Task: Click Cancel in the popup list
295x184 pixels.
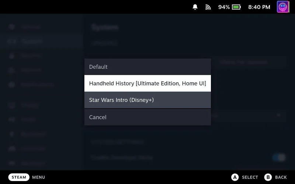Action: (147, 117)
